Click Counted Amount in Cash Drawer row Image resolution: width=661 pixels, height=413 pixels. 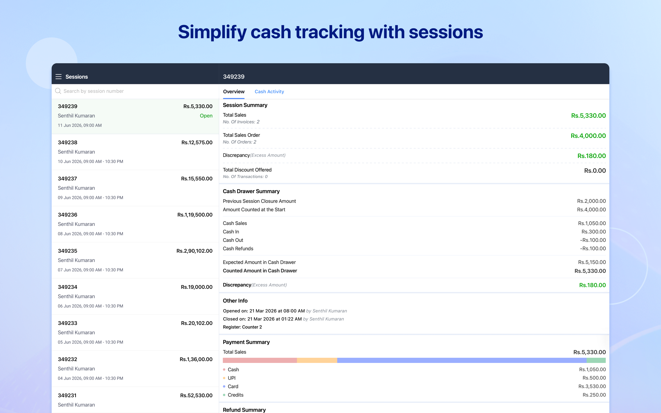click(x=414, y=271)
